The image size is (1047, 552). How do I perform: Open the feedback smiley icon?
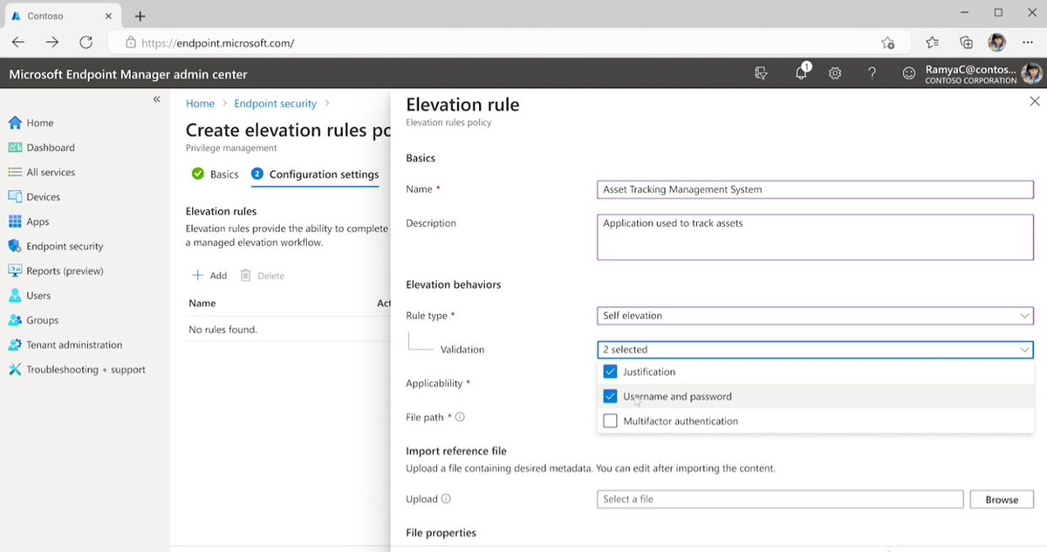909,74
